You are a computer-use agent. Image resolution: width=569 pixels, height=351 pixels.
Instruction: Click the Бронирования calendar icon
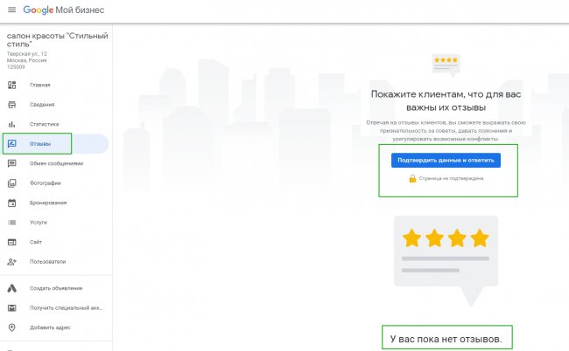[12, 203]
